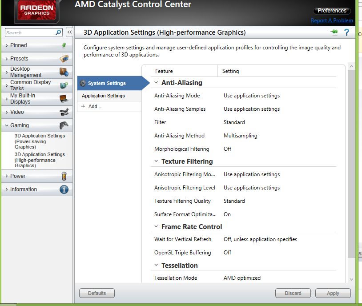
Task: Click the plus icon beside Add
Action: (83, 106)
